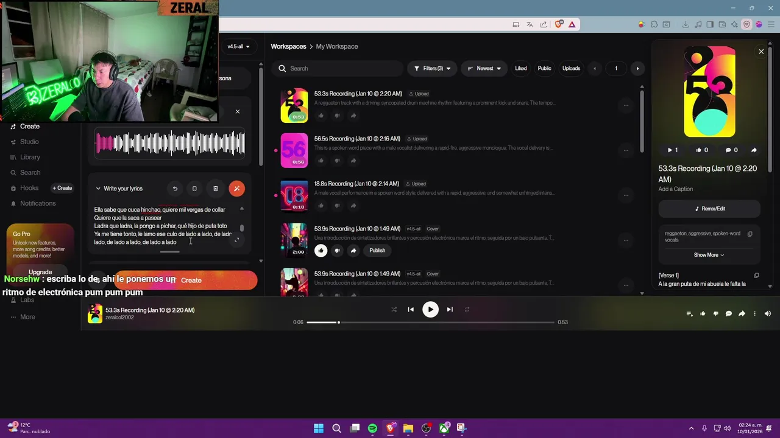Toggle the Liked filter
Image resolution: width=780 pixels, height=438 pixels.
pos(520,68)
